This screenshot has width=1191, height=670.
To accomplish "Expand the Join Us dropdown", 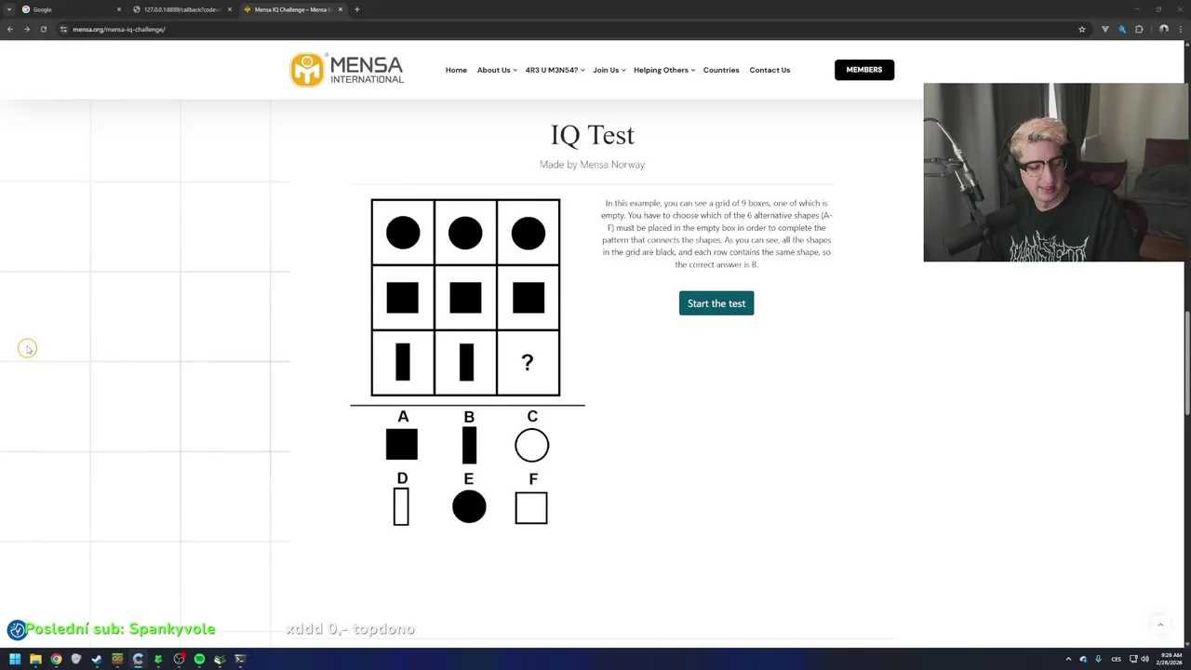I will [609, 70].
